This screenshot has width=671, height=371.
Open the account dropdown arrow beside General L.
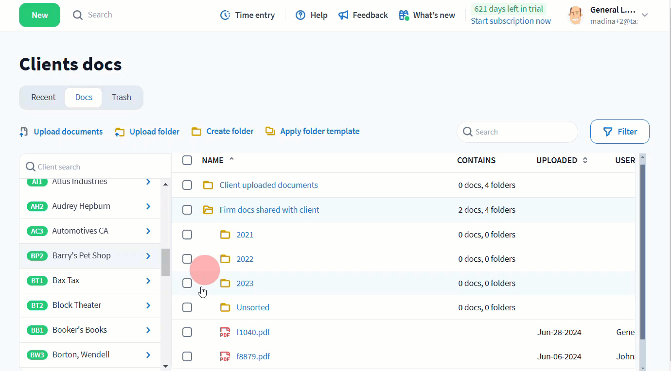click(x=645, y=15)
